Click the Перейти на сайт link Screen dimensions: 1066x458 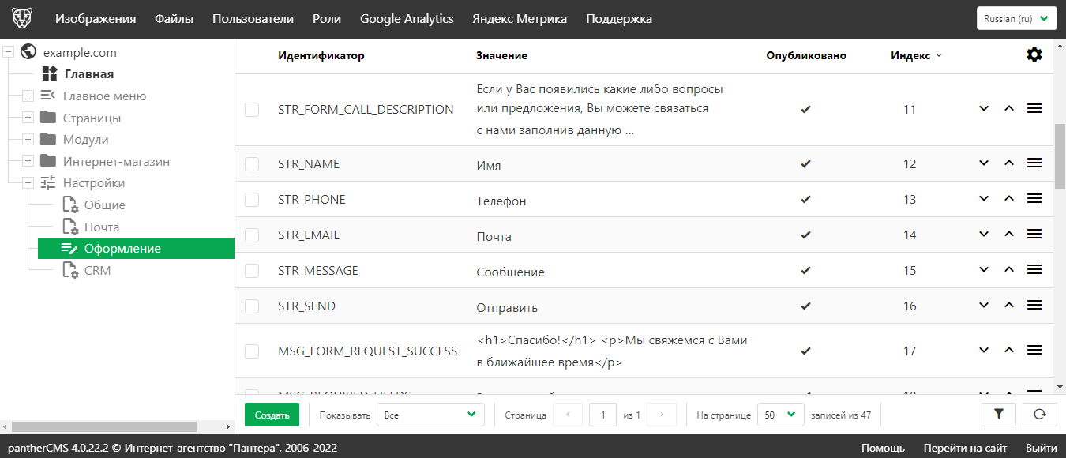click(x=965, y=448)
